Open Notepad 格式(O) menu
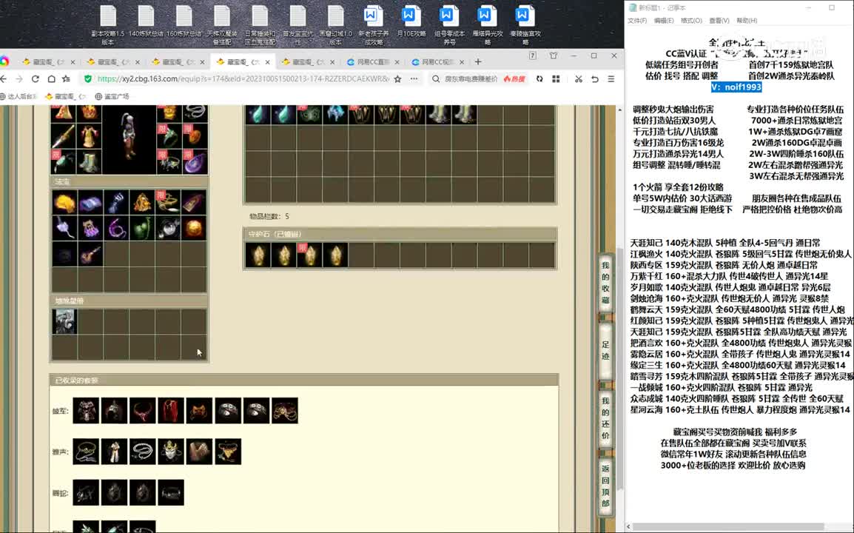This screenshot has width=854, height=533. (x=691, y=21)
